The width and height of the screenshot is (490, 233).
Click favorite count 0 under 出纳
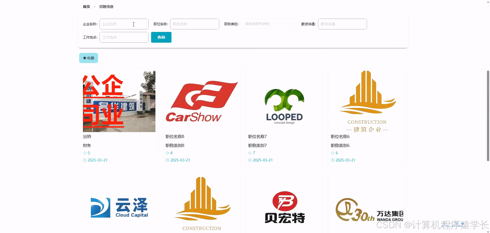click(x=89, y=153)
